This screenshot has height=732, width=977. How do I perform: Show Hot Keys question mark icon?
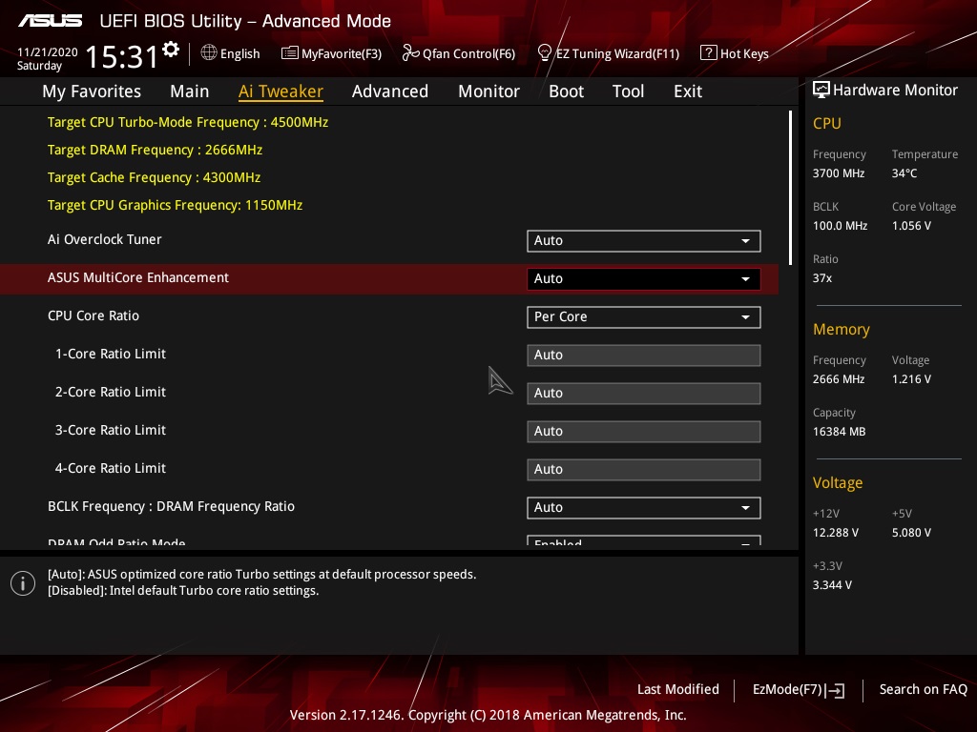709,53
